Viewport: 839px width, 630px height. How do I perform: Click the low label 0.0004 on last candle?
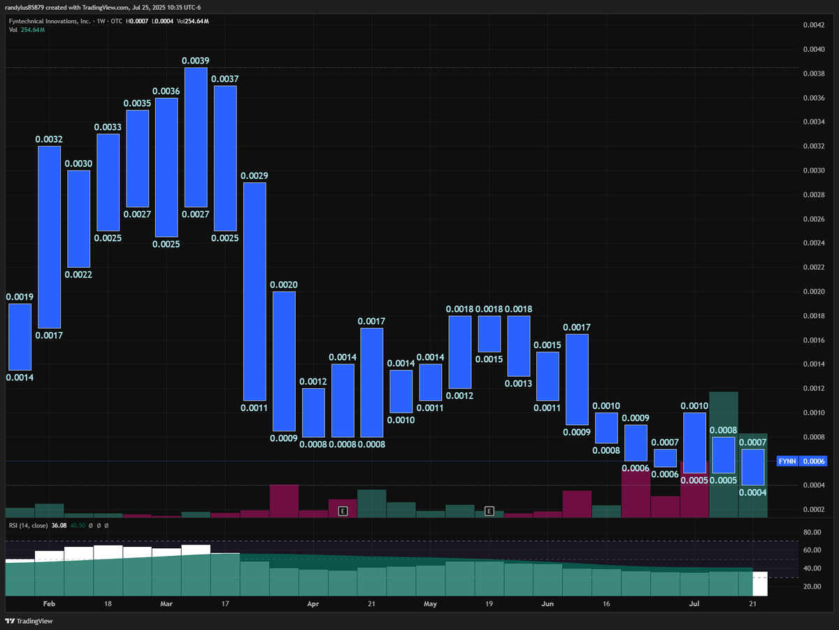[753, 493]
